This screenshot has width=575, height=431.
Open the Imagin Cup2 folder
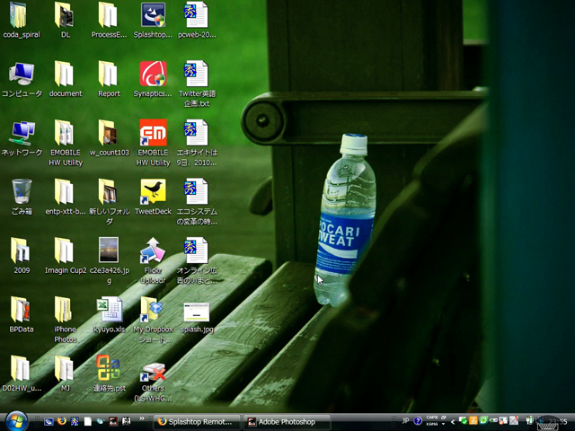(65, 251)
